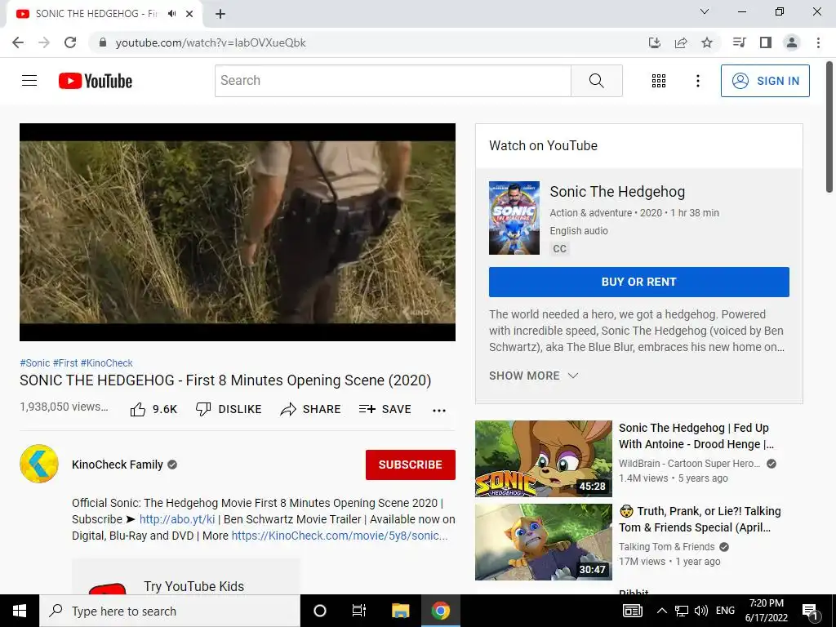Go to YouTube home via logo
This screenshot has width=836, height=627.
point(96,81)
